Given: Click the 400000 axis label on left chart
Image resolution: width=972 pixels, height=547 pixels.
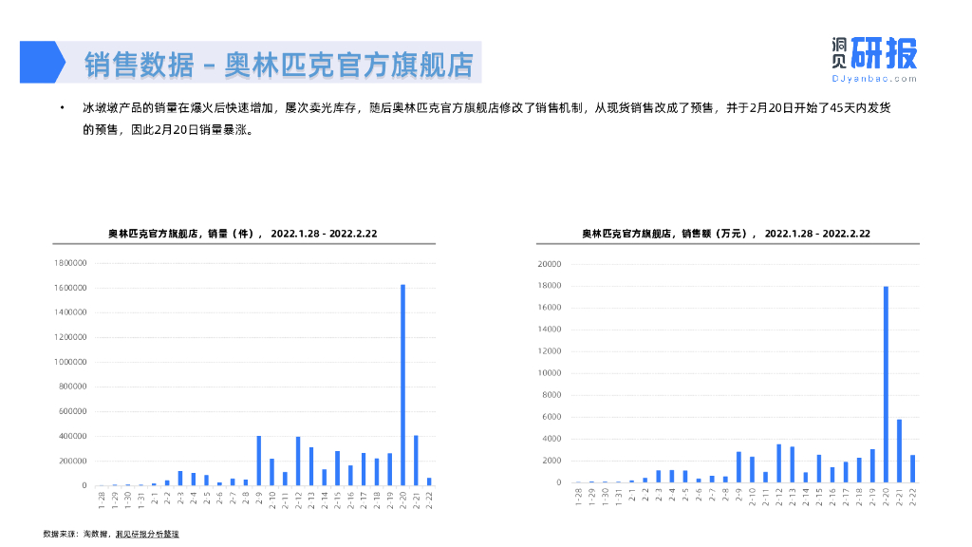Looking at the screenshot, I should (72, 436).
